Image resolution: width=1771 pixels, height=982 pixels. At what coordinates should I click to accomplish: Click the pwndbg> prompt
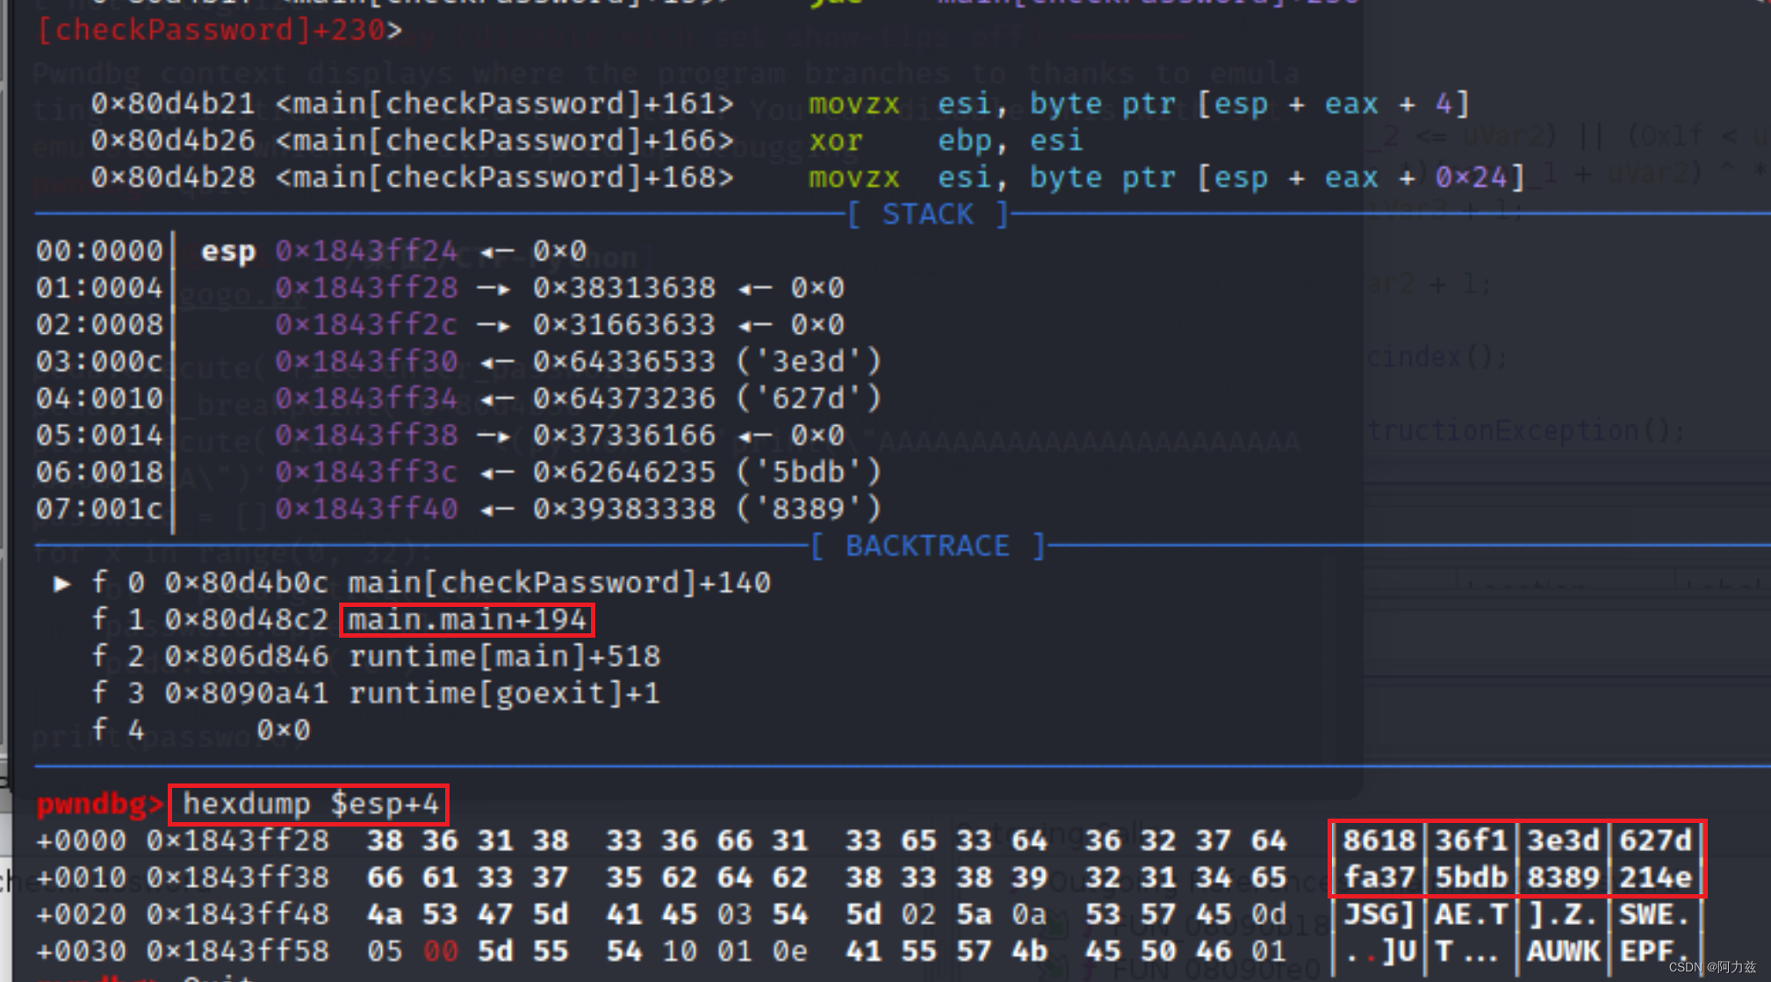point(99,804)
